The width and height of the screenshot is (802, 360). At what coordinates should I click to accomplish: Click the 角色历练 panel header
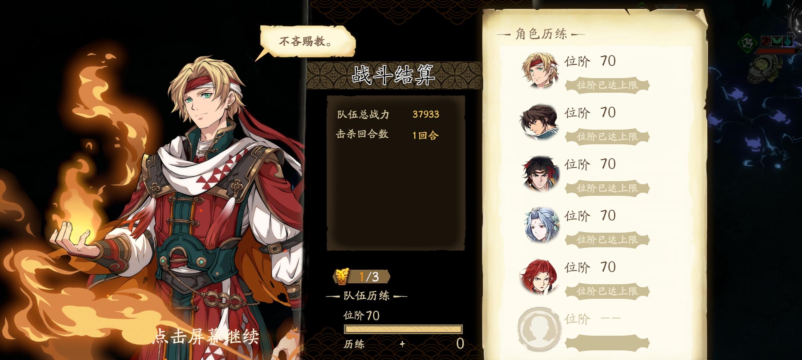pyautogui.click(x=541, y=34)
